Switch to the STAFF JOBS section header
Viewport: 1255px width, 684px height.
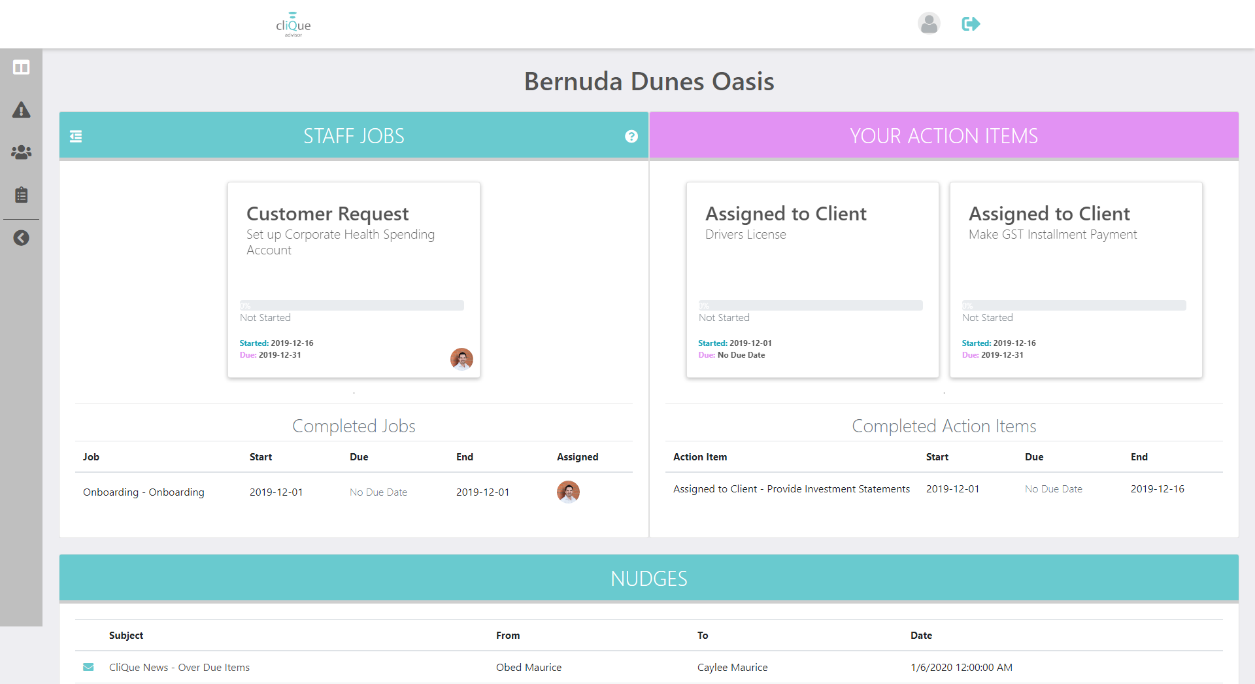click(x=354, y=136)
